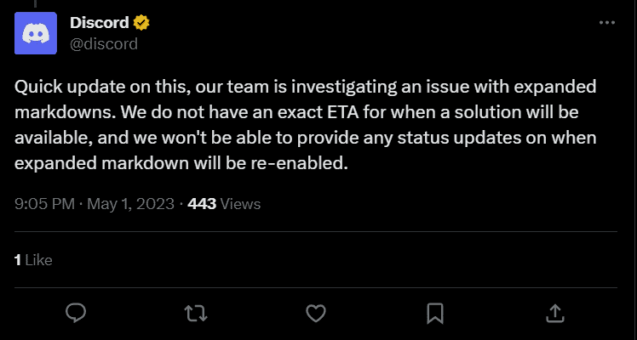Click the 9:05 PM timestamp

pyautogui.click(x=43, y=204)
